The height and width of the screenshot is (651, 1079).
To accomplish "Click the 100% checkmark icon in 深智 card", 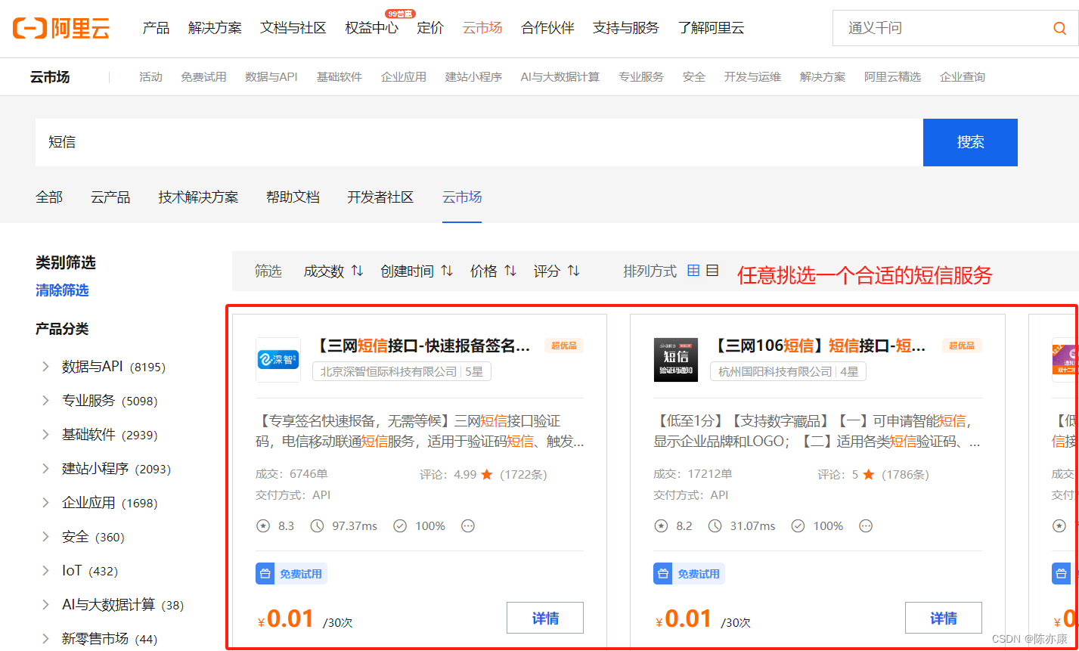I will pyautogui.click(x=400, y=525).
